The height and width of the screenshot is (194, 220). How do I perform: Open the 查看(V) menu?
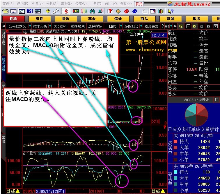pos(37,3)
